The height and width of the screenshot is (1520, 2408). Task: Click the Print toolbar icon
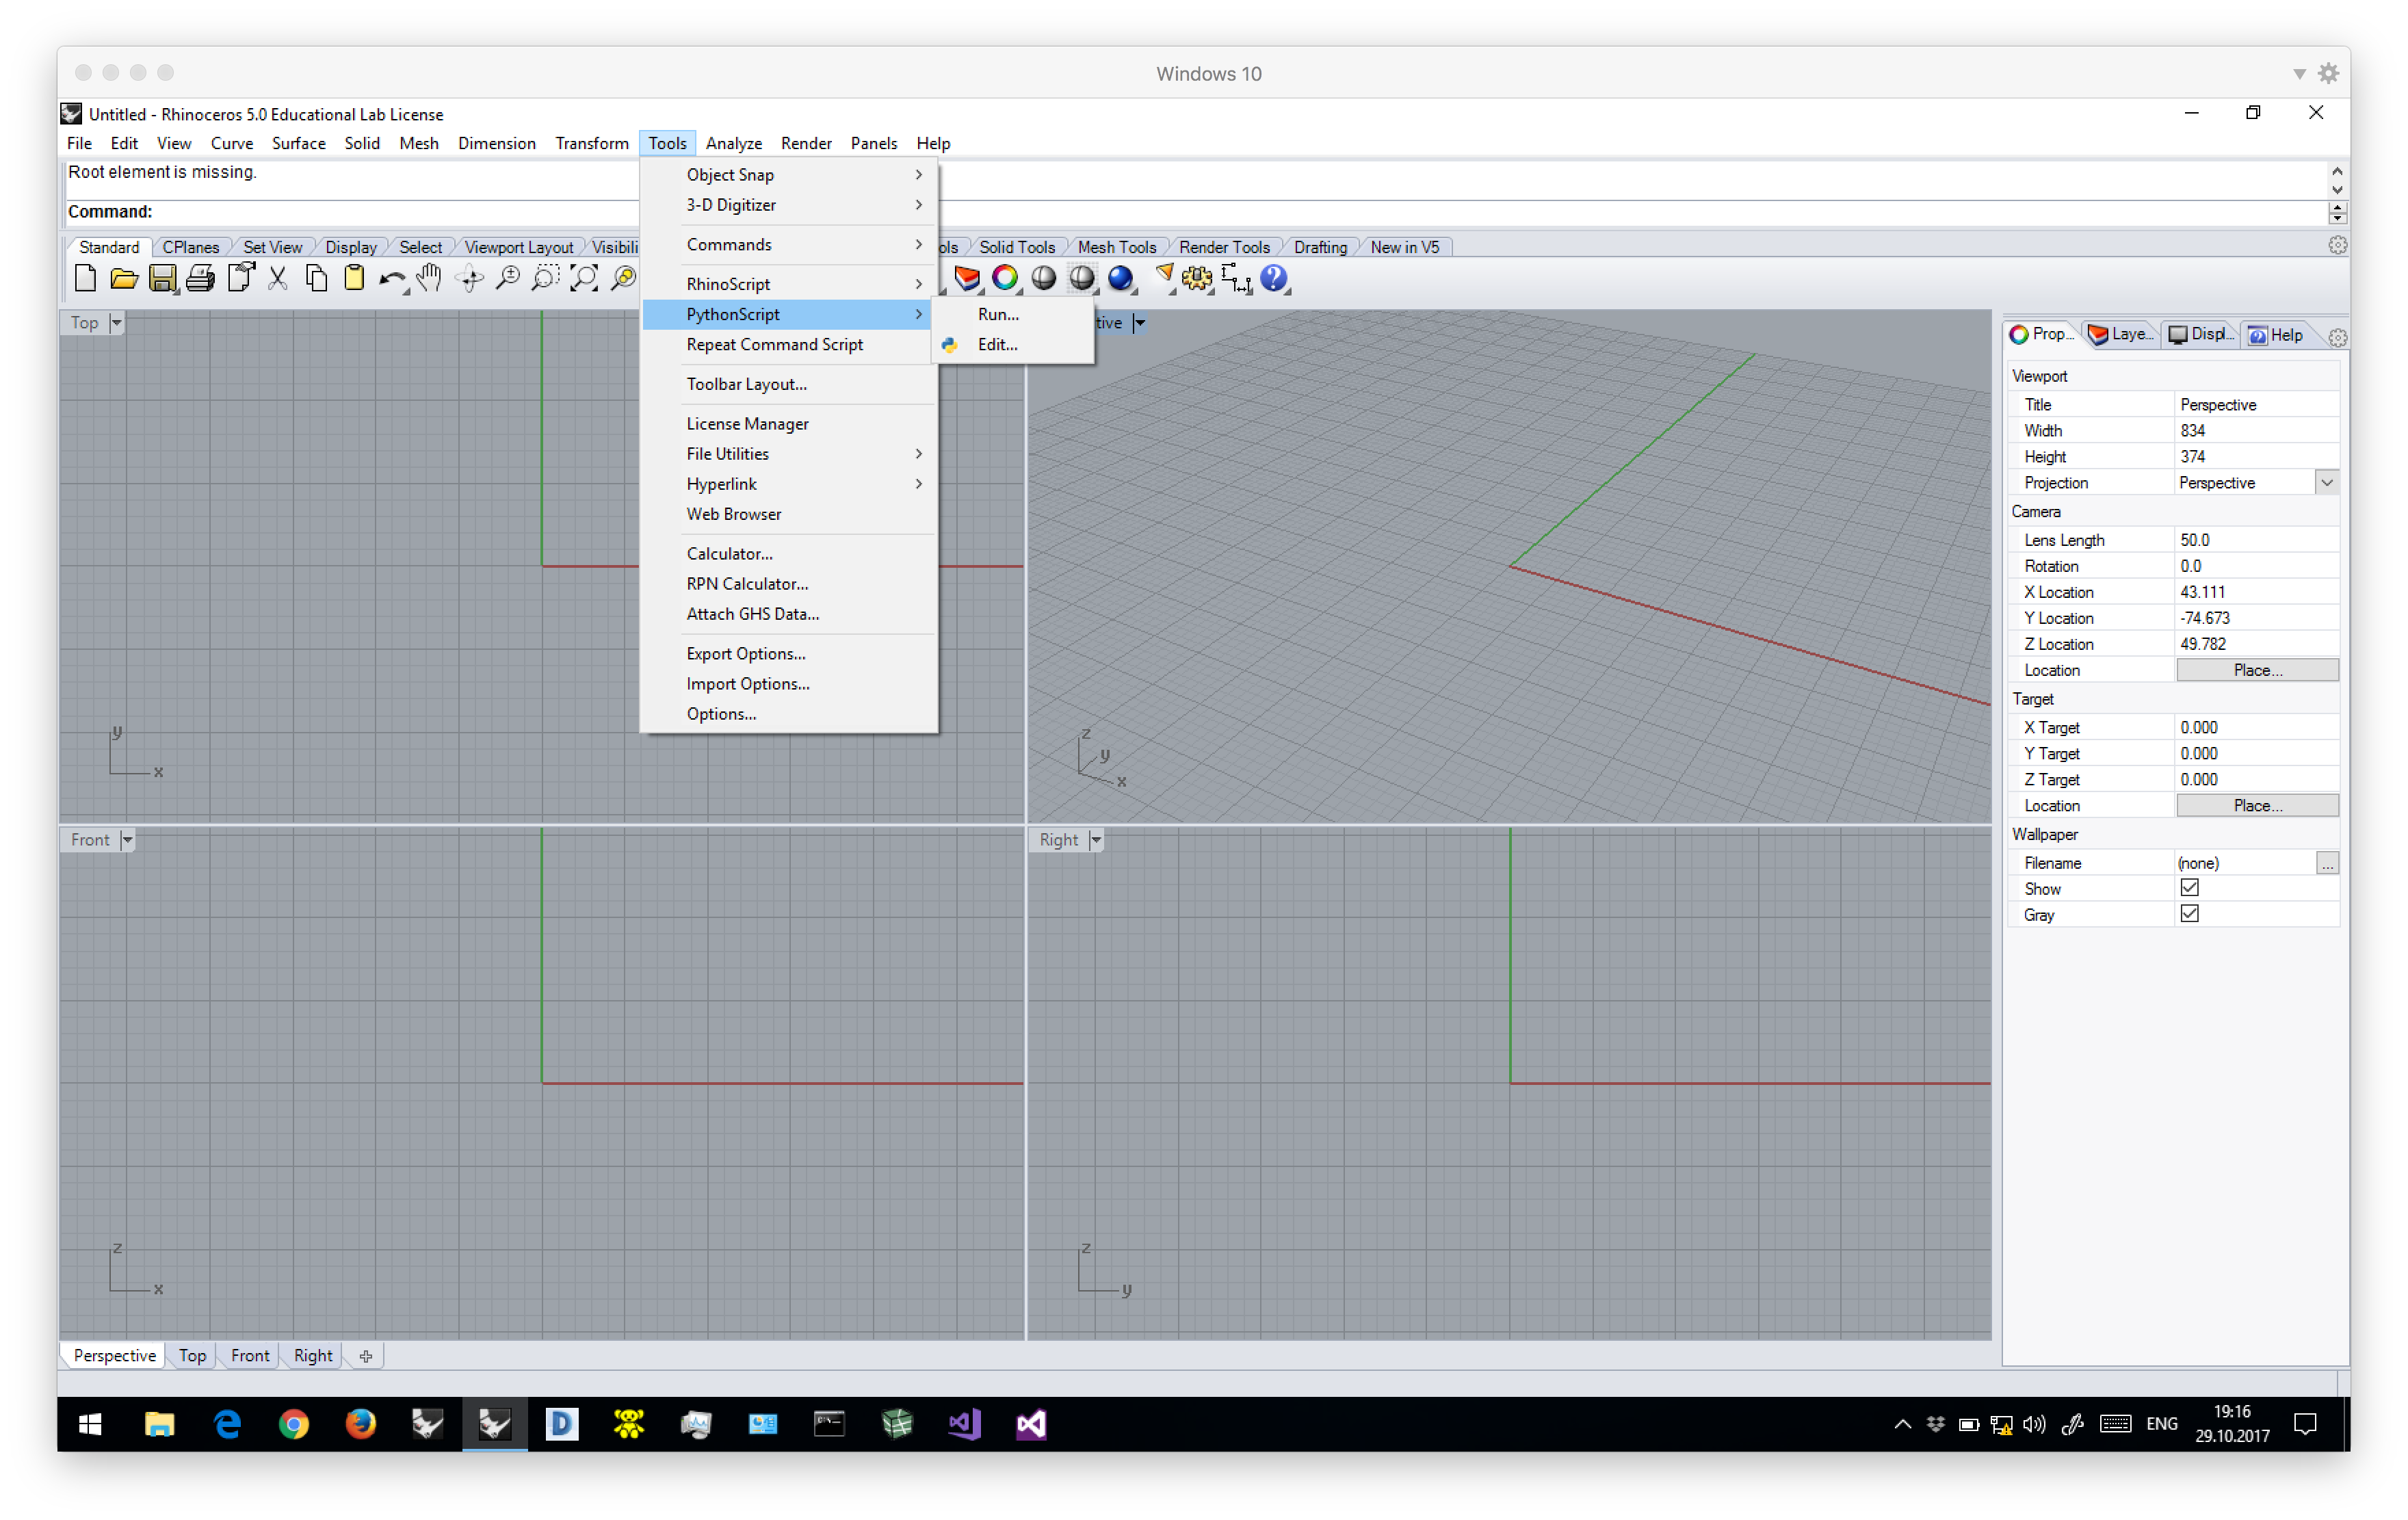point(200,279)
